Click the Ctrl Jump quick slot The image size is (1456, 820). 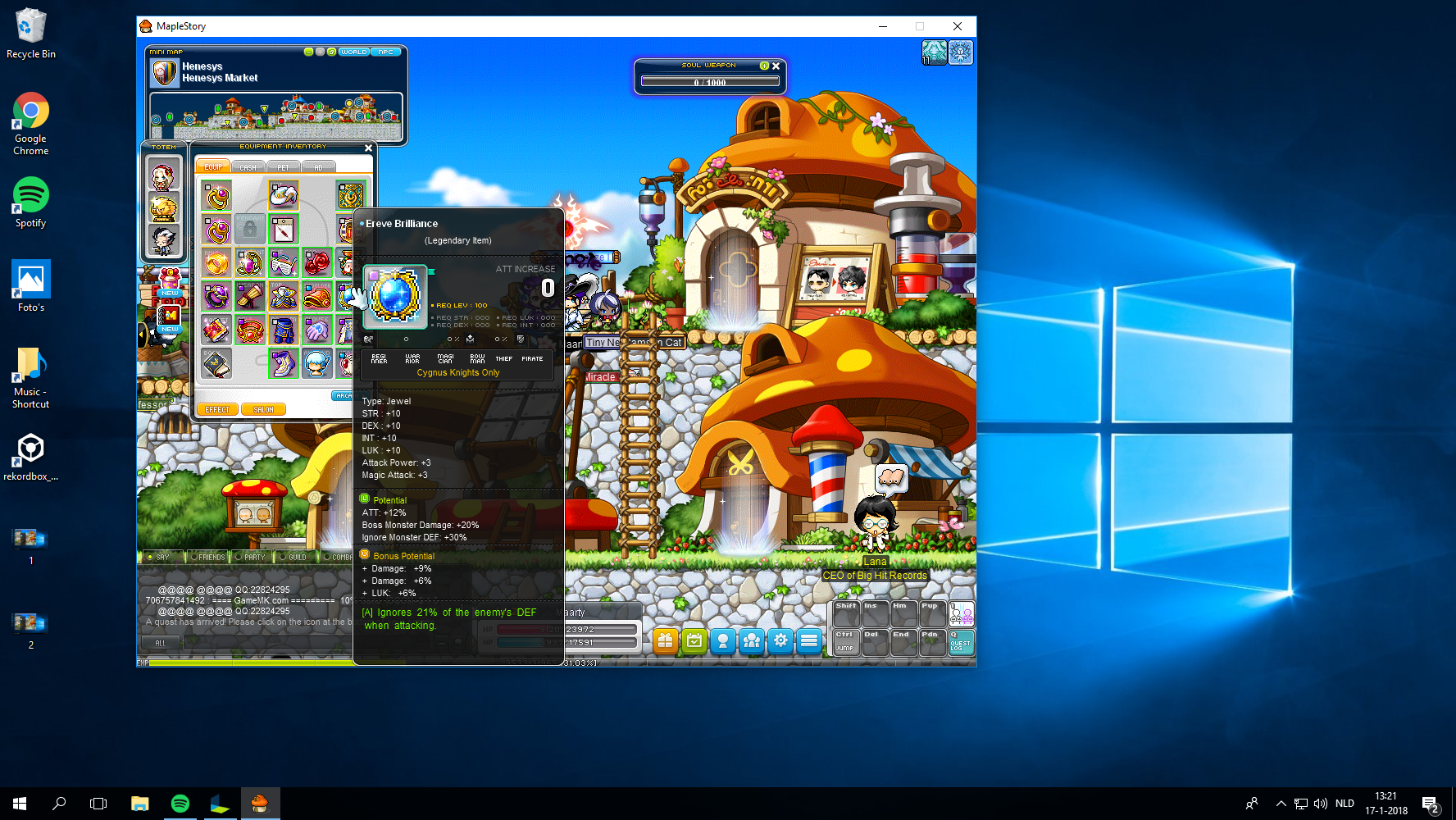(846, 642)
